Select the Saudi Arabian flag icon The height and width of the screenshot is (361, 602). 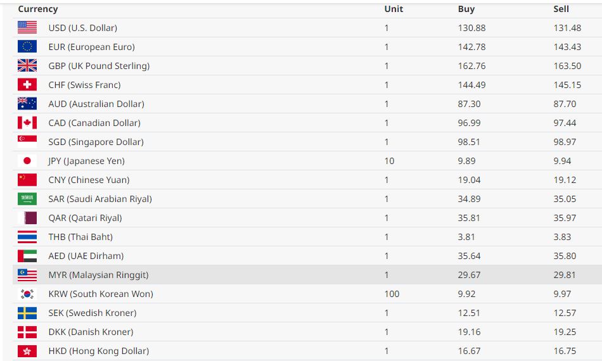click(x=27, y=199)
